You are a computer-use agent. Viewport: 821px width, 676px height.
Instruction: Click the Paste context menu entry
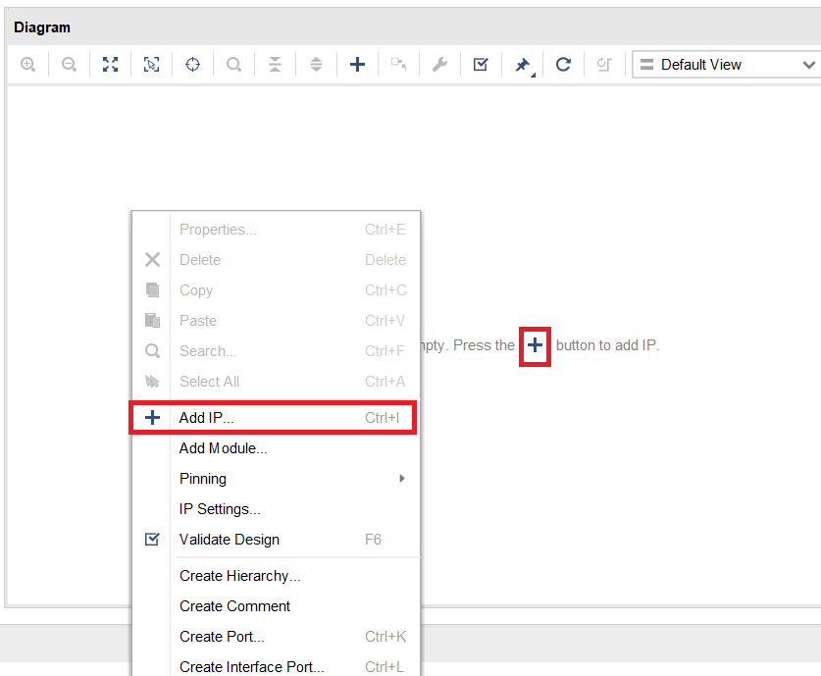point(277,320)
